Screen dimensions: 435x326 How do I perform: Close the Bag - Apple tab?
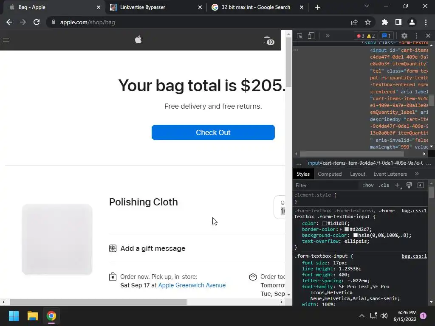(x=99, y=7)
